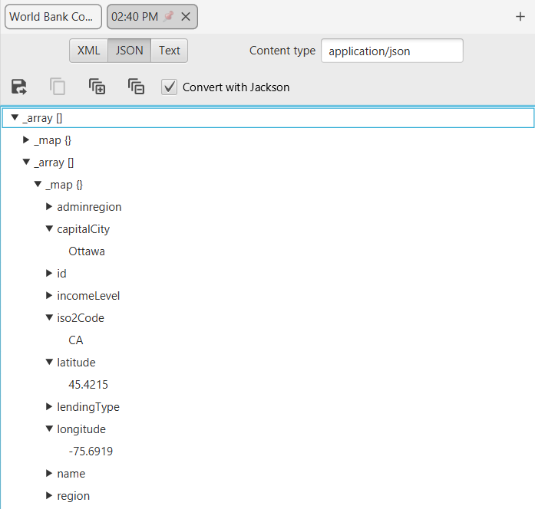This screenshot has width=535, height=509.
Task: Click the capitalCity label
Action: pyautogui.click(x=84, y=229)
